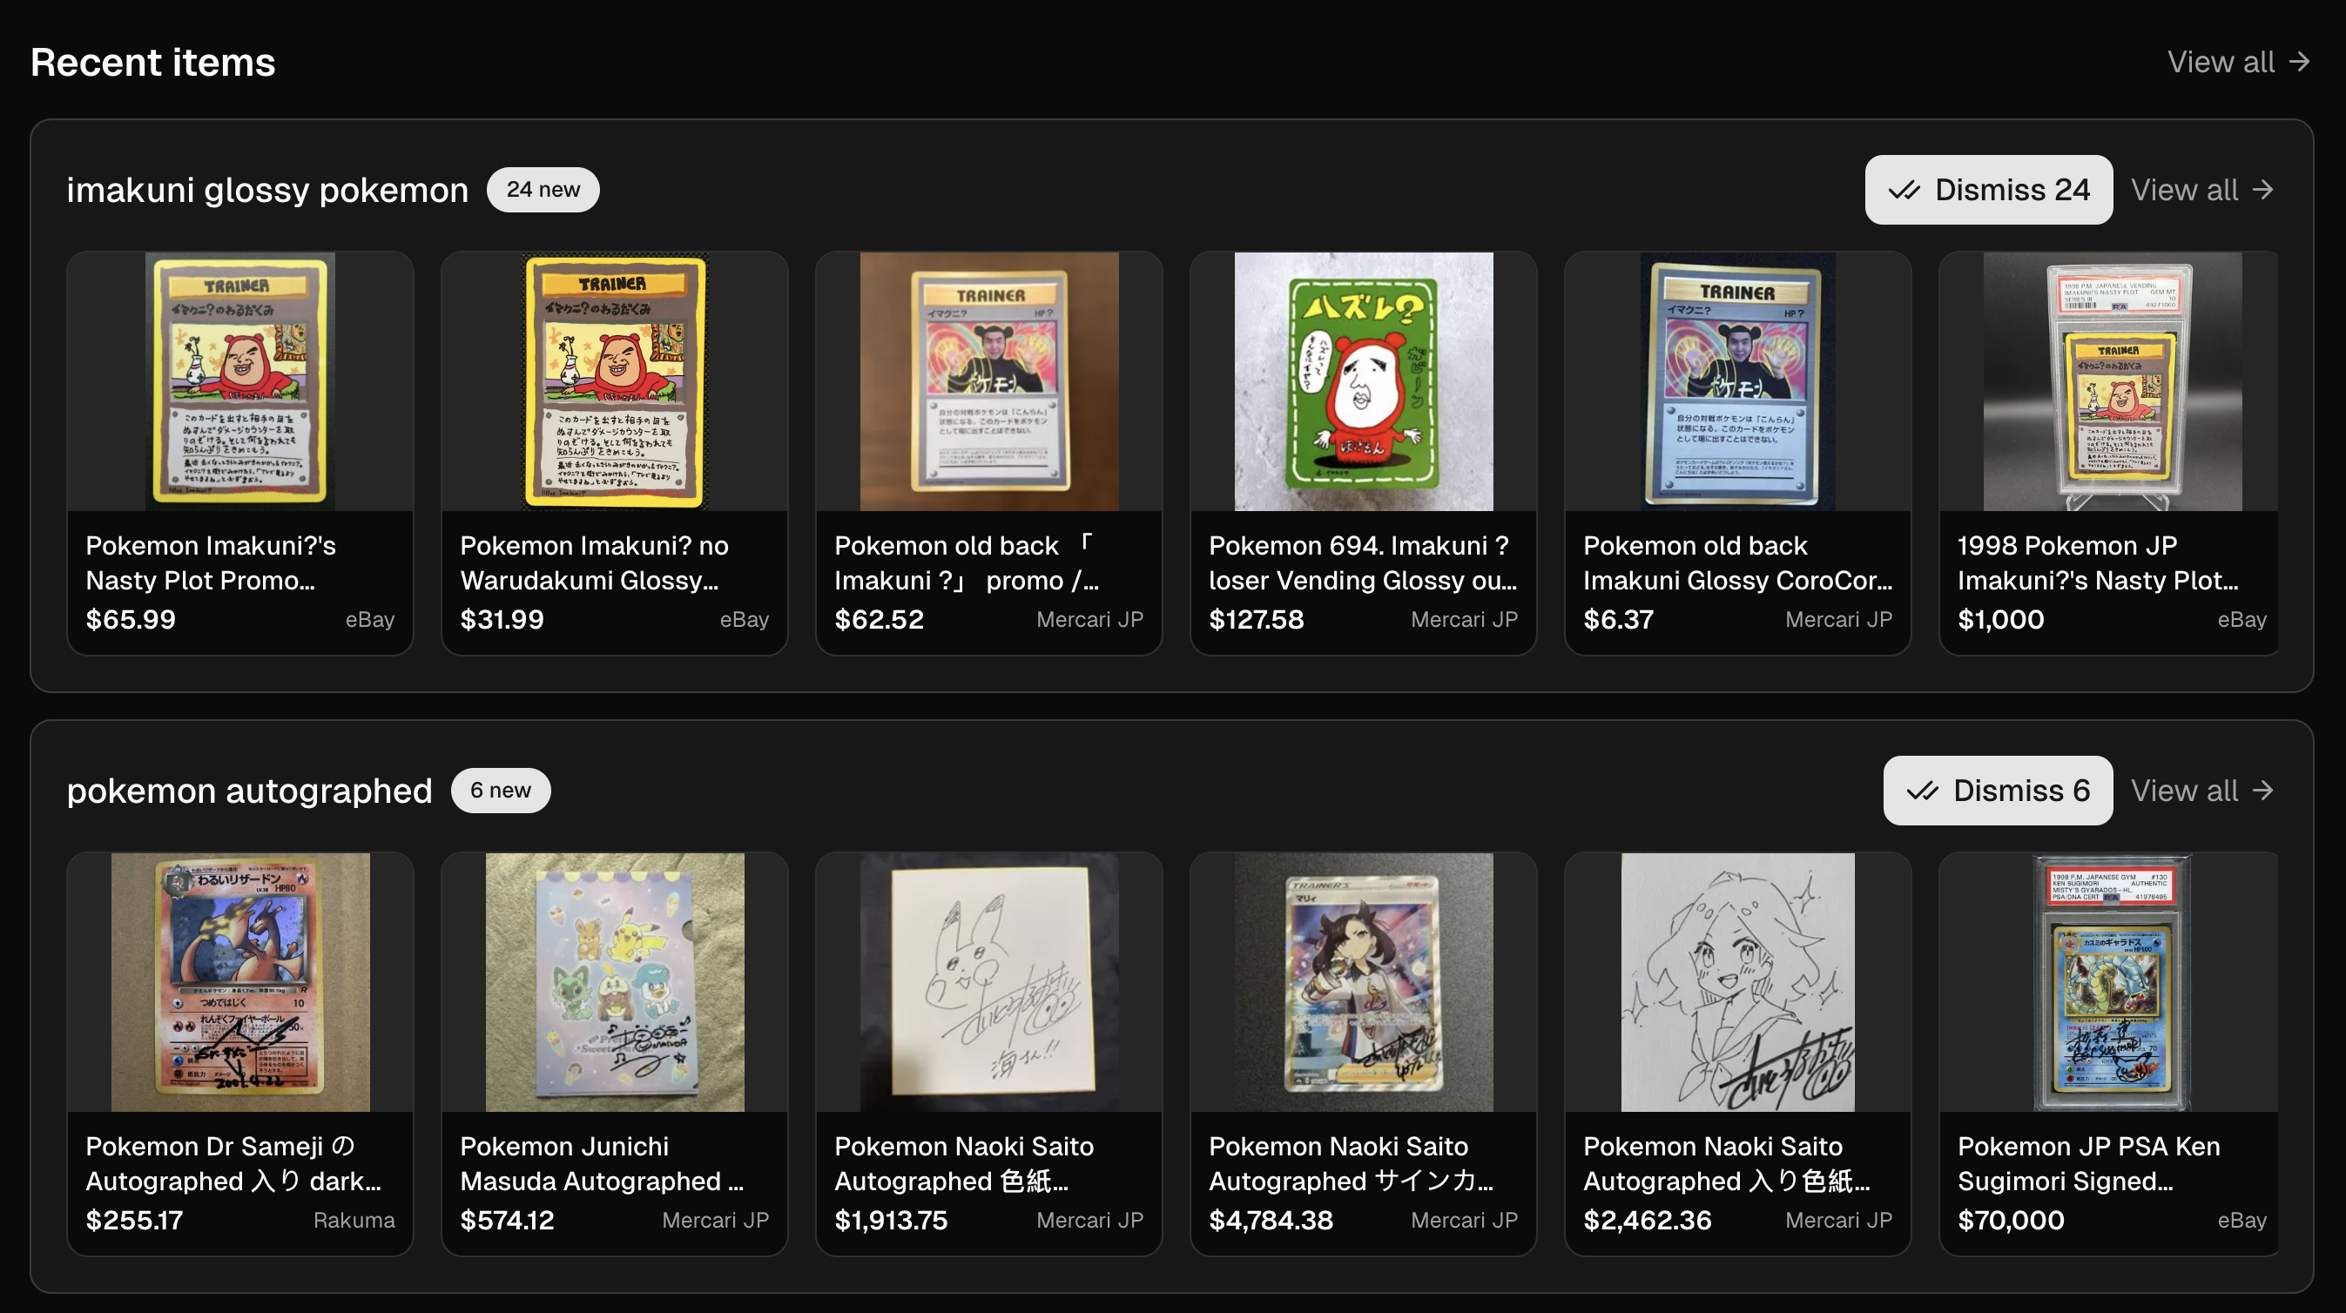
Task: Click eBay label on the $70,000 card
Action: (x=2242, y=1220)
